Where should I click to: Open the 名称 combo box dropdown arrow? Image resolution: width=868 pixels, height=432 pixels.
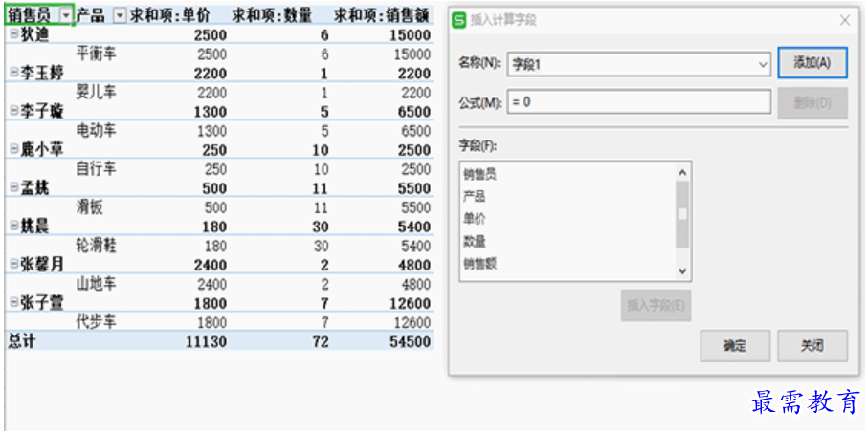tap(763, 65)
